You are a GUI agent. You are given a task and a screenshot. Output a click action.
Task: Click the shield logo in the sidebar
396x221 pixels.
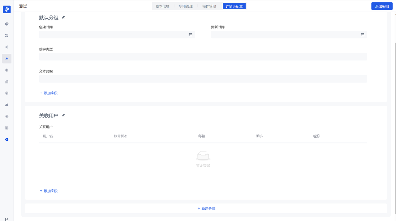tap(7, 9)
